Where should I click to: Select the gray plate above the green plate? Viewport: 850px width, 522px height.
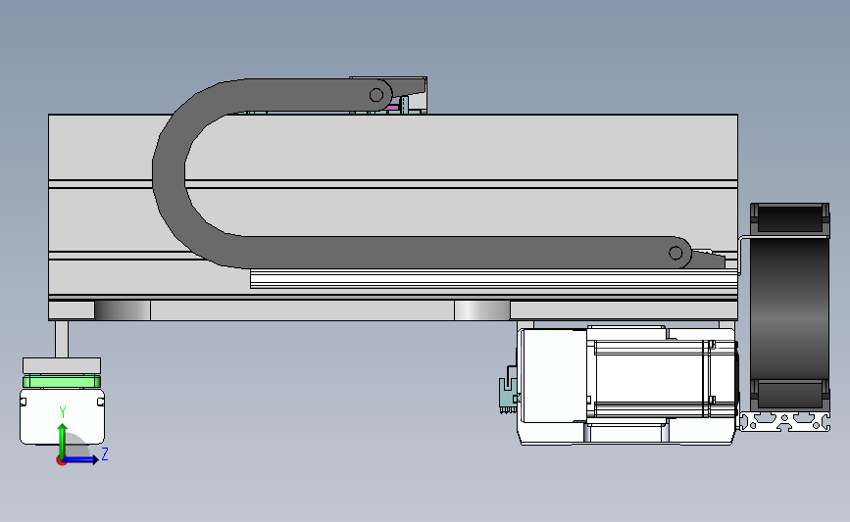tap(62, 365)
